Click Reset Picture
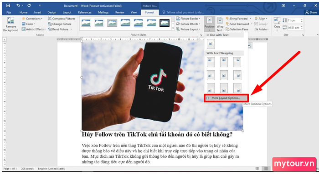 pyautogui.click(x=58, y=29)
